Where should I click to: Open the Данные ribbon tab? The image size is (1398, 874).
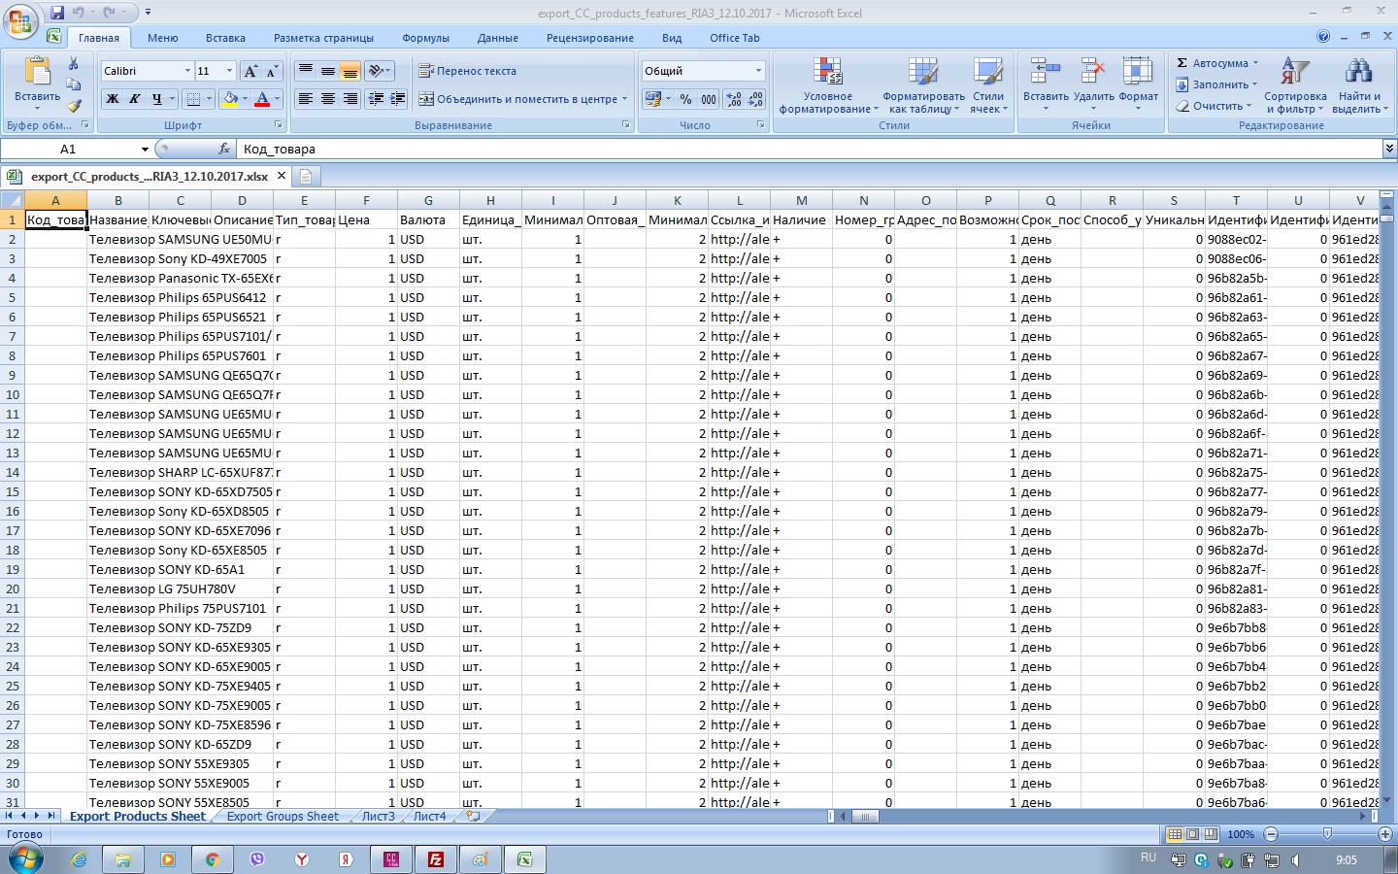pos(497,38)
